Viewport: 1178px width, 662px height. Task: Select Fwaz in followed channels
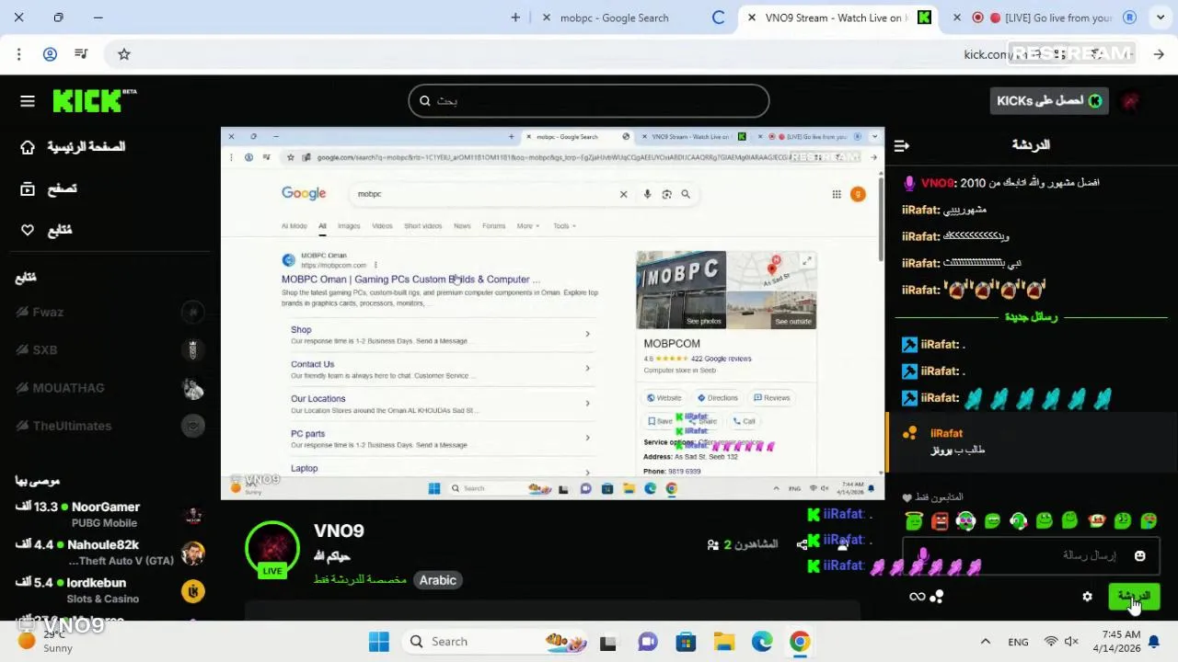pos(109,313)
